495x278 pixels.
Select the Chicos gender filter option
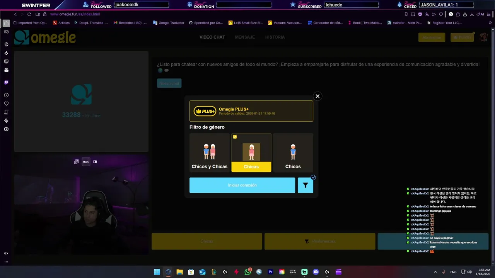293,153
